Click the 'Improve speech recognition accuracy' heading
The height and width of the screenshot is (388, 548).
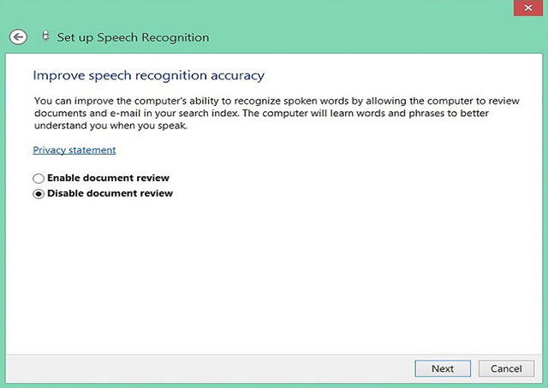(148, 75)
